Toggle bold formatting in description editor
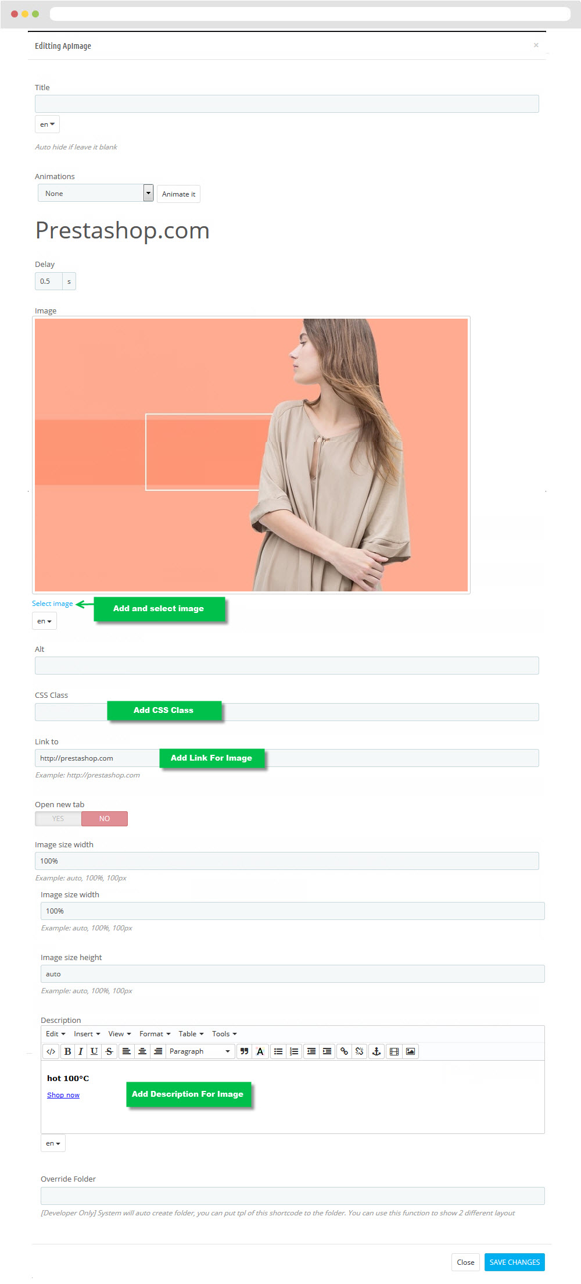The image size is (581, 1284). pyautogui.click(x=67, y=1051)
